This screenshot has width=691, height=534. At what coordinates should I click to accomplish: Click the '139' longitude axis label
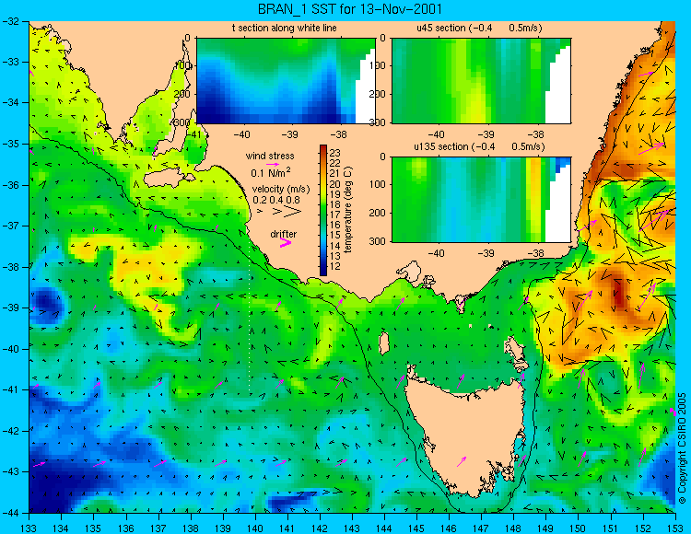tap(223, 528)
